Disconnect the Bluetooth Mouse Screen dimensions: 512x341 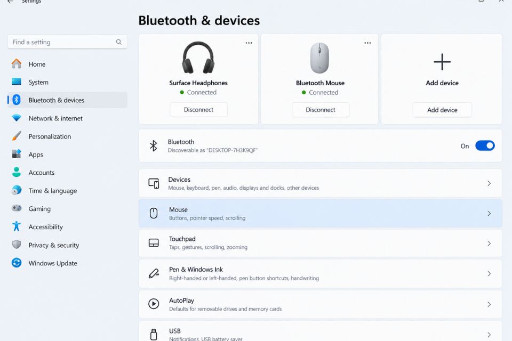(x=321, y=110)
